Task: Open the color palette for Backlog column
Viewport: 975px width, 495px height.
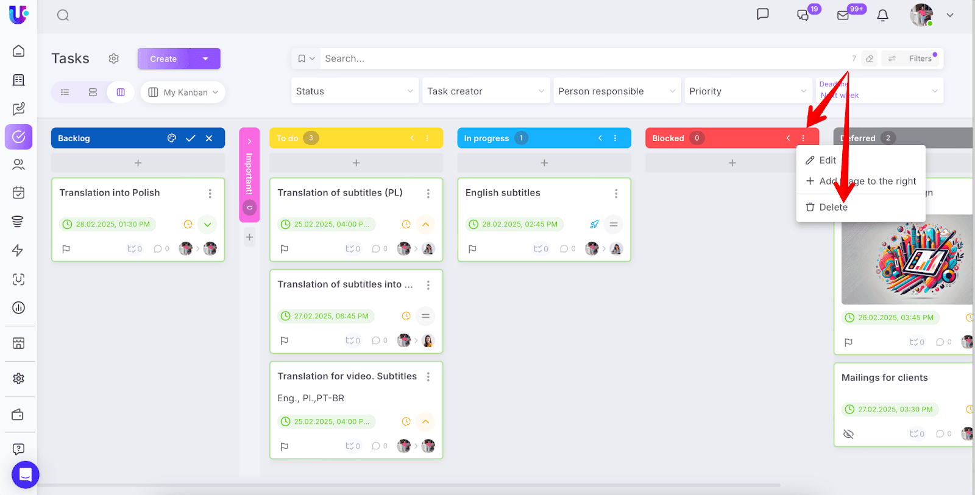Action: pyautogui.click(x=172, y=138)
